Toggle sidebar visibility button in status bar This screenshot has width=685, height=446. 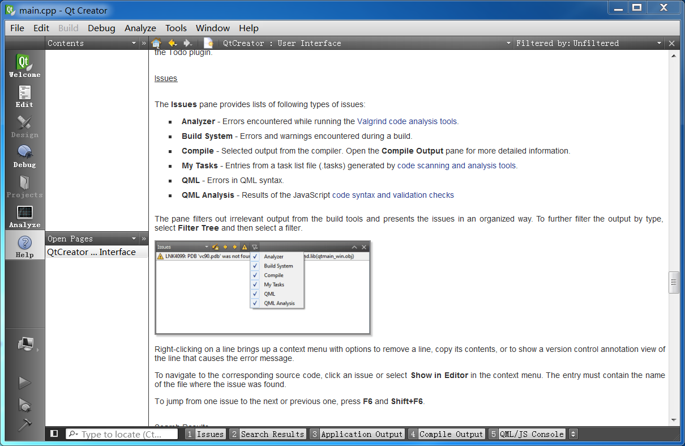[x=54, y=434]
